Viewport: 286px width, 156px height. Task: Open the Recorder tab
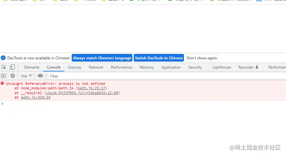click(x=248, y=67)
